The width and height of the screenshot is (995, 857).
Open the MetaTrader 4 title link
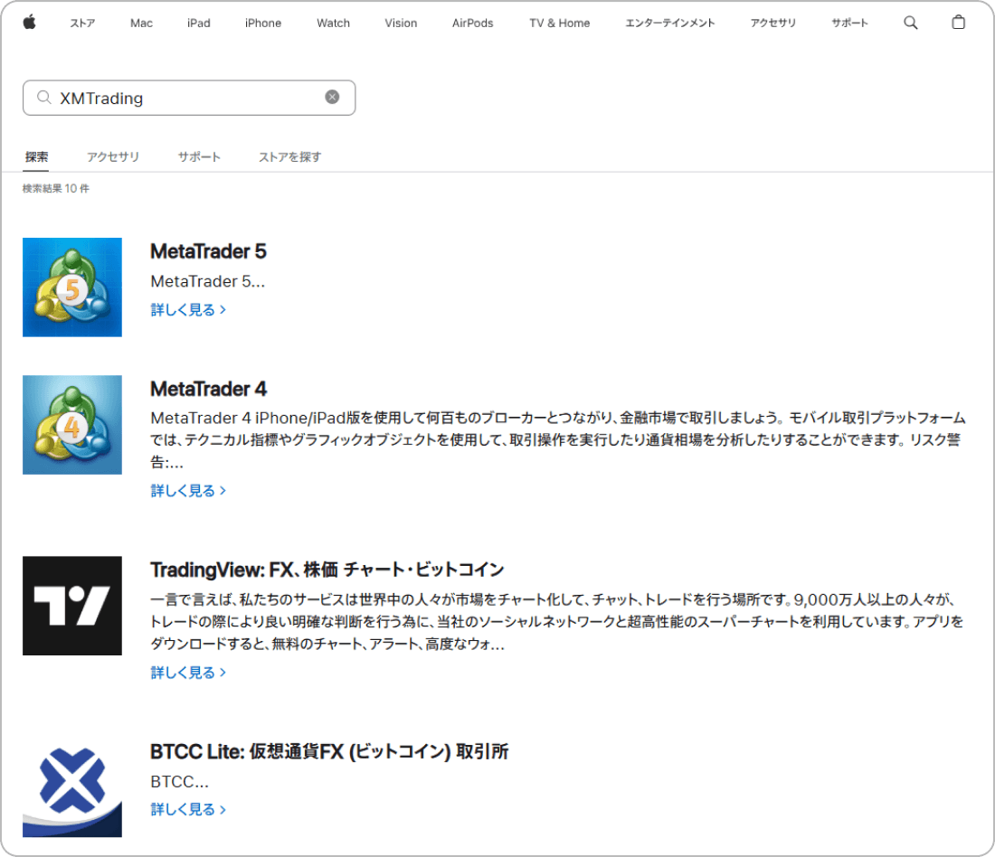tap(208, 389)
